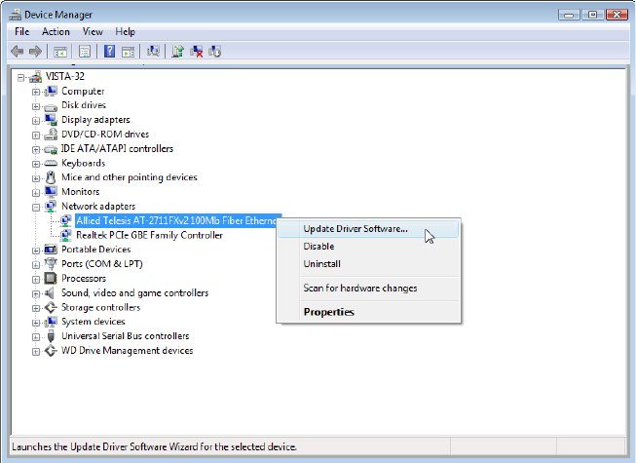The width and height of the screenshot is (636, 463).
Task: Click the Uninstall device toolbar icon
Action: [197, 51]
